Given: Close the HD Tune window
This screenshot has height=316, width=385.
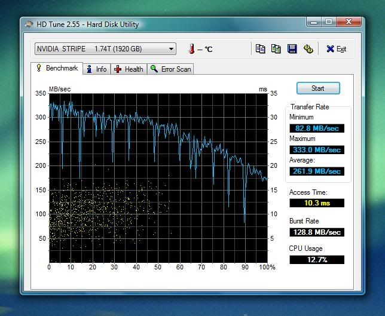Looking at the screenshot, I should 349,22.
